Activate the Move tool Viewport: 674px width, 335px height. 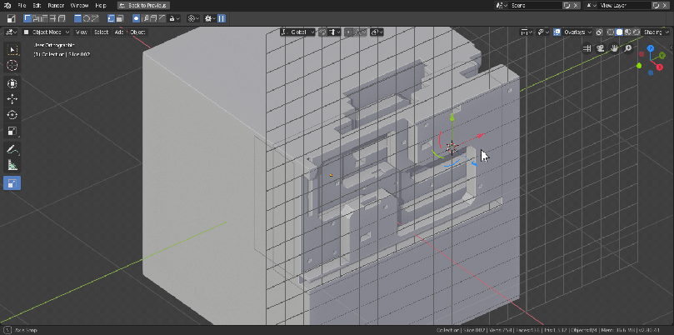pyautogui.click(x=12, y=99)
